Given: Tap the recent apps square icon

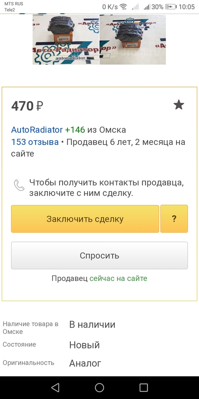Looking at the screenshot, I should click(144, 388).
